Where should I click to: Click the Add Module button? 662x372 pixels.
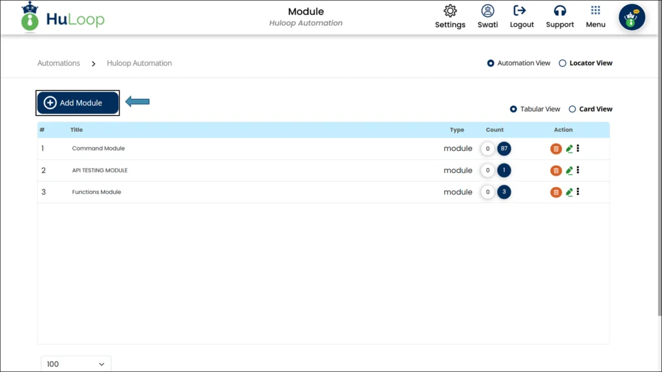click(77, 102)
